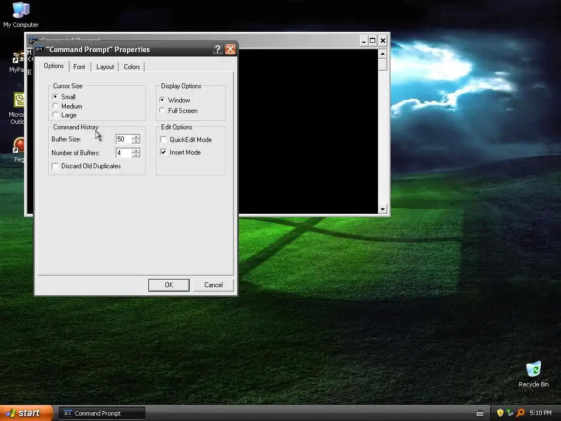Viewport: 561px width, 421px height.
Task: Click the Properties dialog title bar cmd icon
Action: (x=39, y=49)
